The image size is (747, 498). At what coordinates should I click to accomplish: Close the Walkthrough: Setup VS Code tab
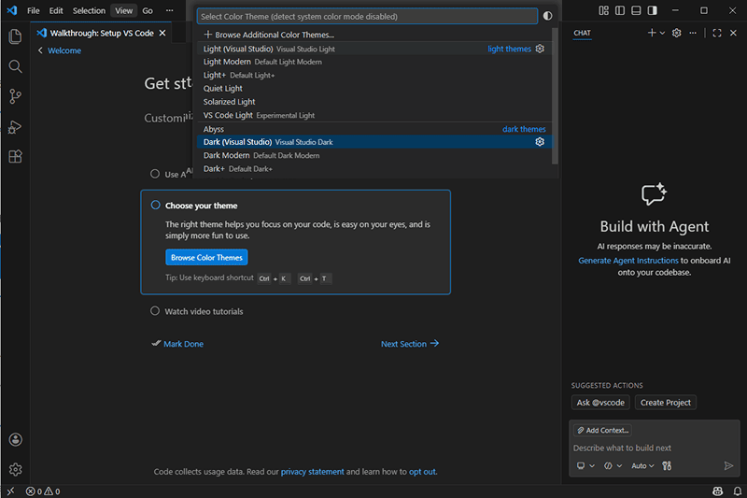162,33
